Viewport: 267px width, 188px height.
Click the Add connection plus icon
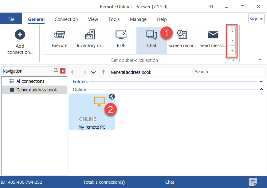(x=20, y=35)
